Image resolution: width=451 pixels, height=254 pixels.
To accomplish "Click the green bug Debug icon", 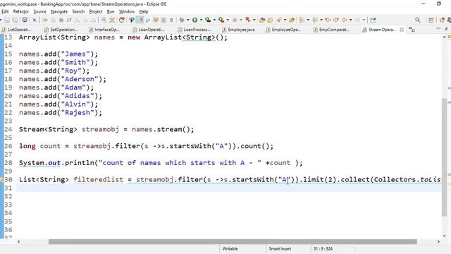I will pyautogui.click(x=182, y=20).
